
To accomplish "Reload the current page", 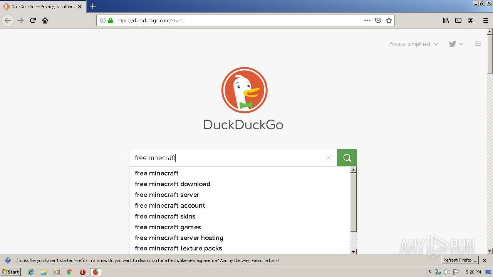I will click(x=33, y=20).
